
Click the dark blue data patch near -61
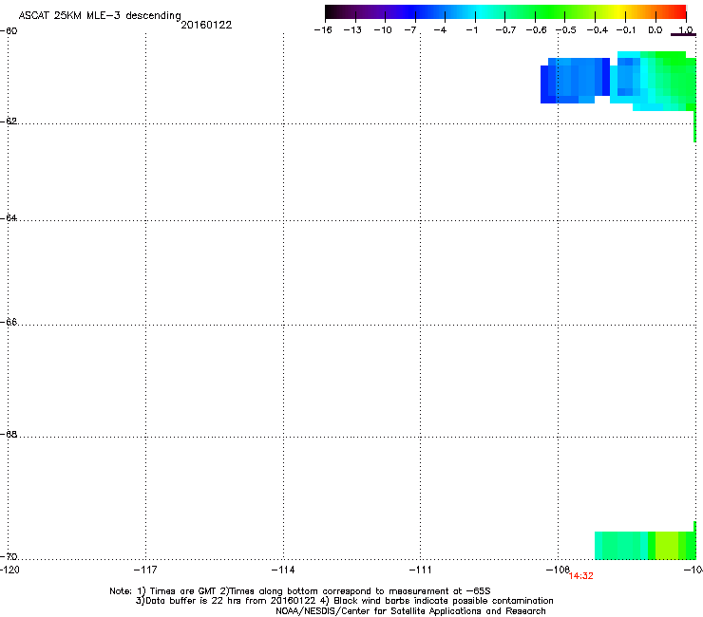pos(575,81)
